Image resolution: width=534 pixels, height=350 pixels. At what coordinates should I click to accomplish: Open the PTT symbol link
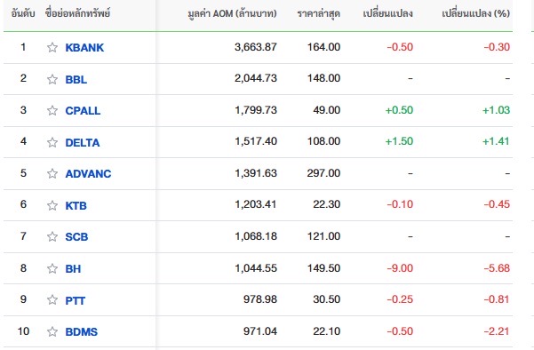click(x=76, y=301)
